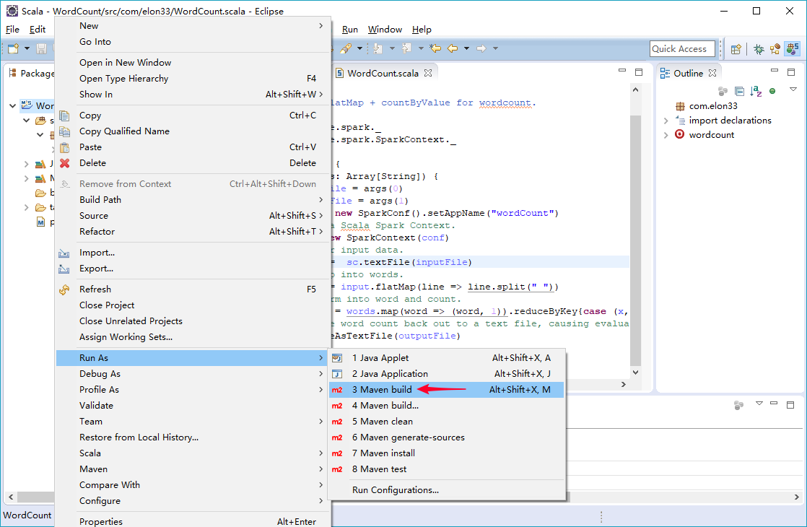This screenshot has height=527, width=807.
Task: Open the Window menu in menu bar
Action: click(385, 30)
